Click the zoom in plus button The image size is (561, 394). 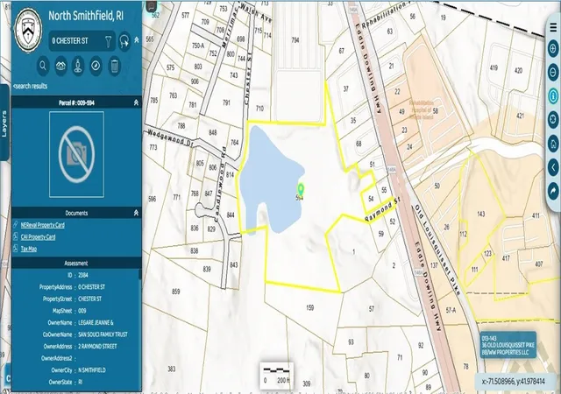(553, 48)
